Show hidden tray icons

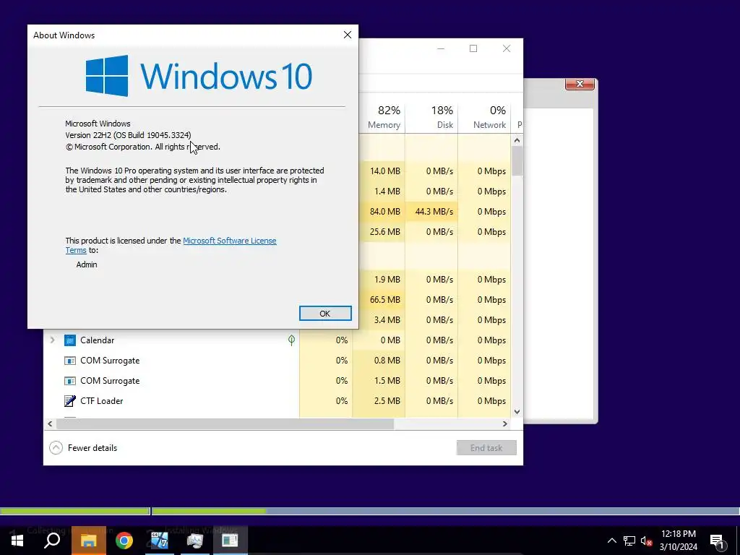point(611,541)
